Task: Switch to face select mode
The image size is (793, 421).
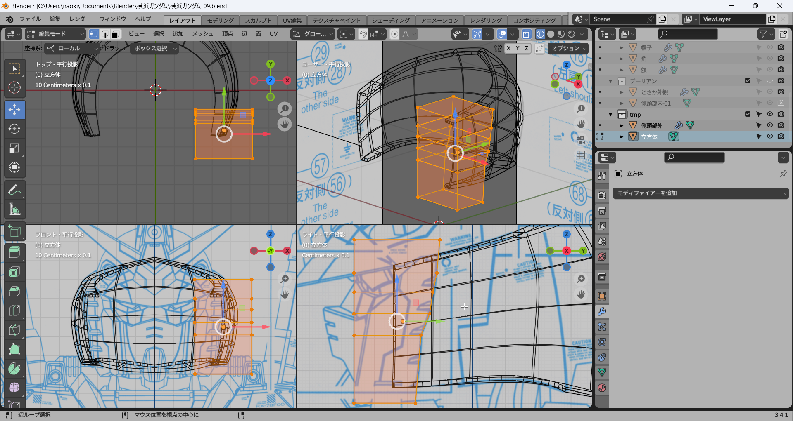Action: tap(116, 34)
